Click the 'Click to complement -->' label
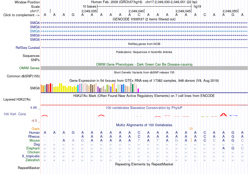Viewport: 248px width, 174px height. [x=21, y=15]
